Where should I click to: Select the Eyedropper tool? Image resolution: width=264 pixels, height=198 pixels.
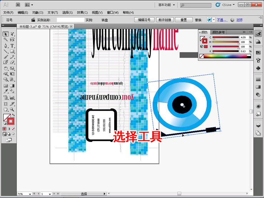click(x=6, y=91)
